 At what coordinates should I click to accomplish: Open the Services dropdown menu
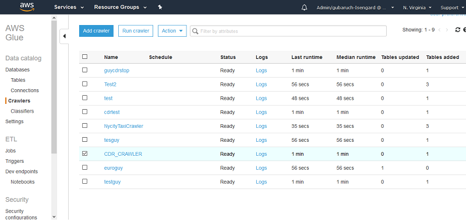[69, 7]
